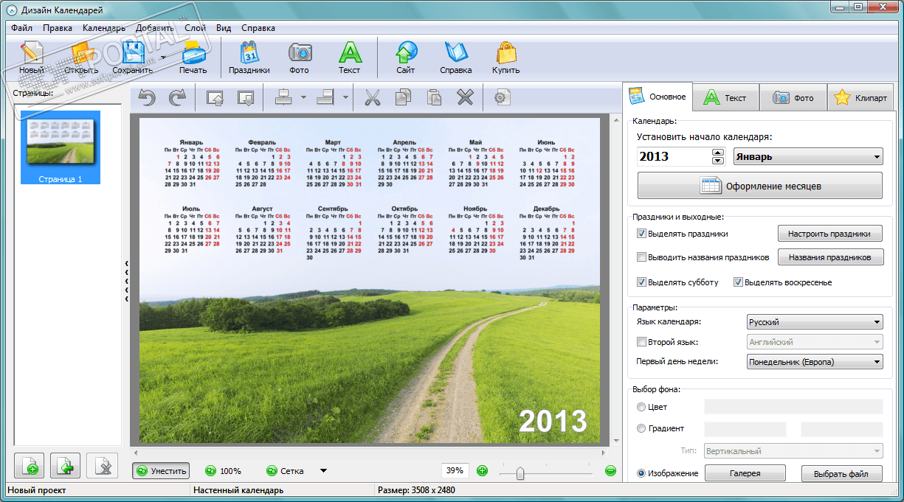Send layer backward icon
This screenshot has height=502, width=904.
pyautogui.click(x=245, y=97)
